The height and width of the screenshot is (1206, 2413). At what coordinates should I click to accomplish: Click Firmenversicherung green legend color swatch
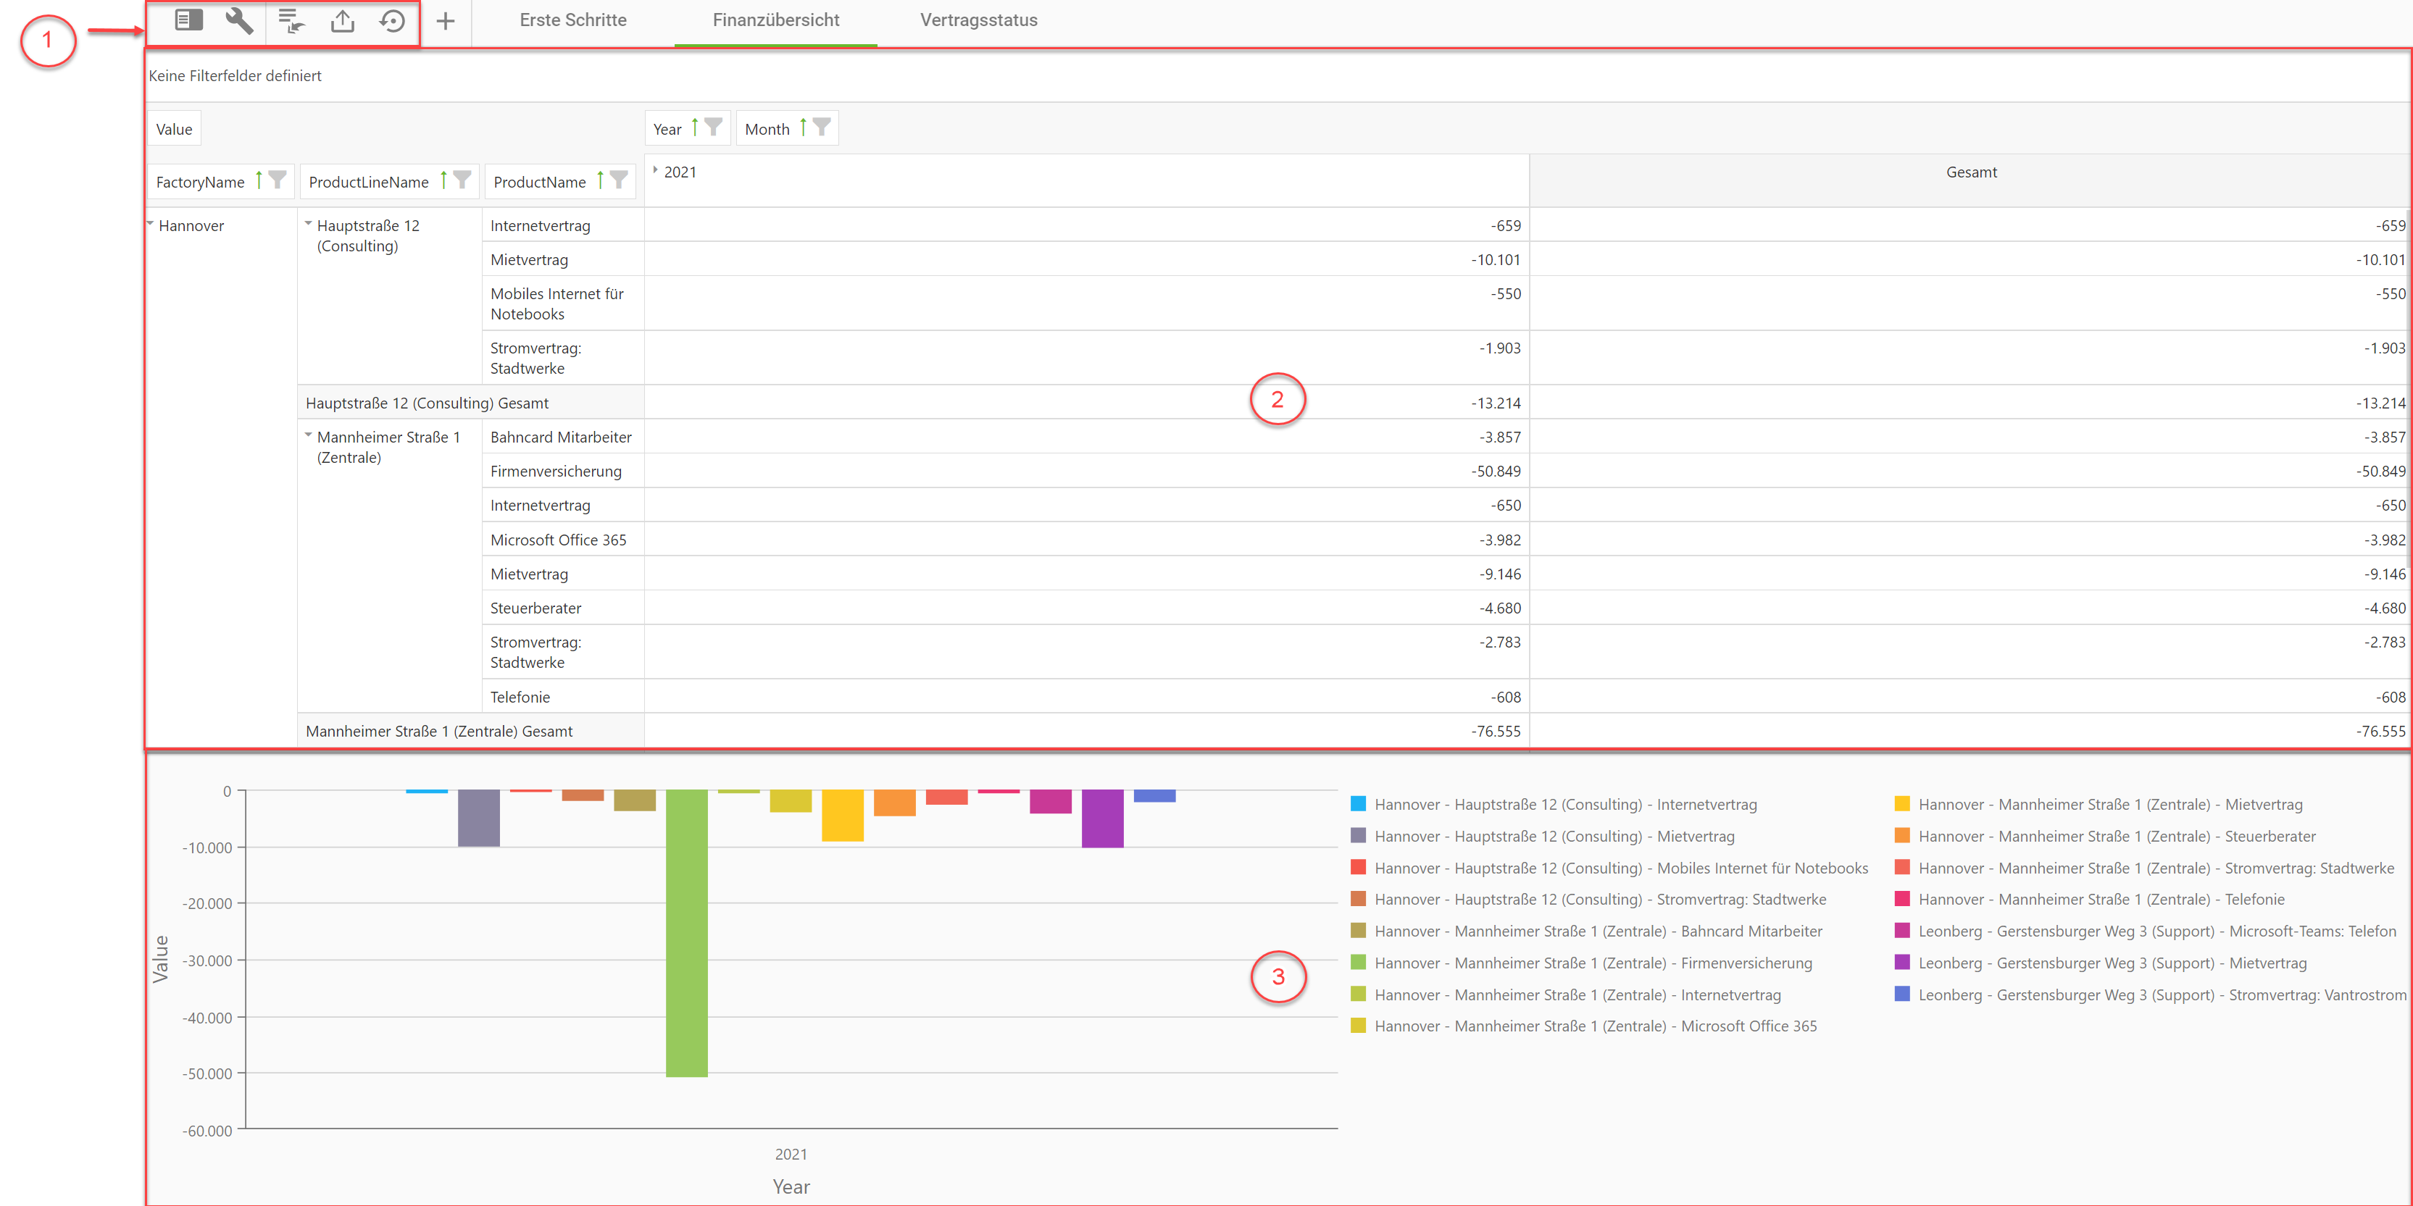click(1357, 963)
